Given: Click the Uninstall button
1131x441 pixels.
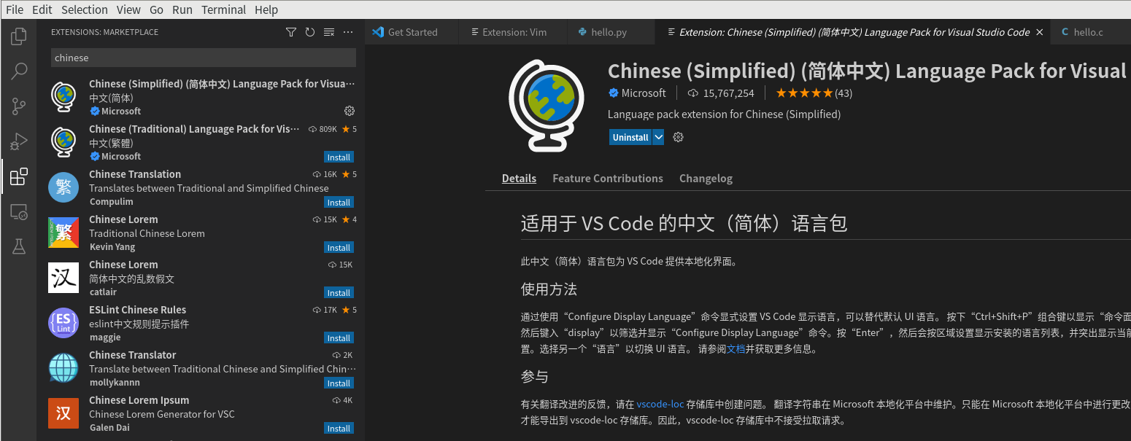Looking at the screenshot, I should (630, 137).
